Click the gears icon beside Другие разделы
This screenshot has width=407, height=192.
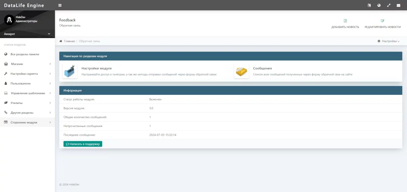[x=6, y=113]
